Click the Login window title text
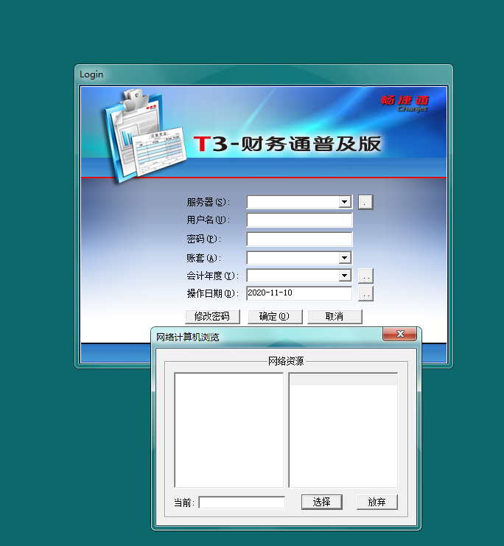Image resolution: width=504 pixels, height=546 pixels. point(91,74)
